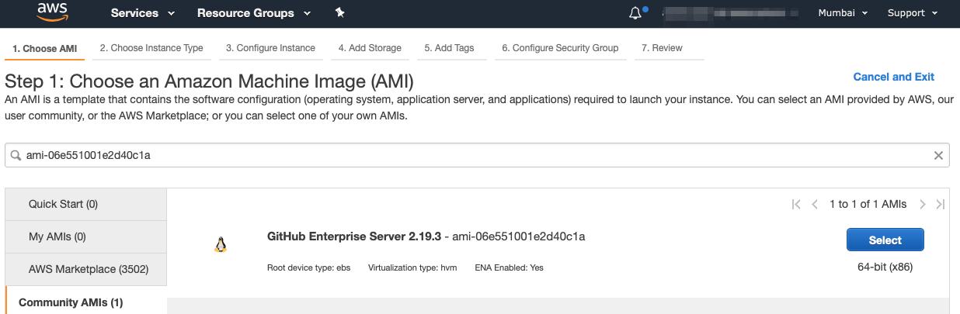Focus the AMI search input field
Viewport: 960px width, 314px height.
pos(477,155)
